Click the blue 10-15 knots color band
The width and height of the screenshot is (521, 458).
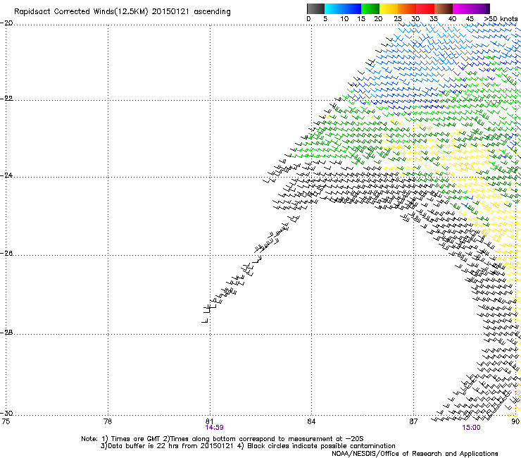(352, 8)
